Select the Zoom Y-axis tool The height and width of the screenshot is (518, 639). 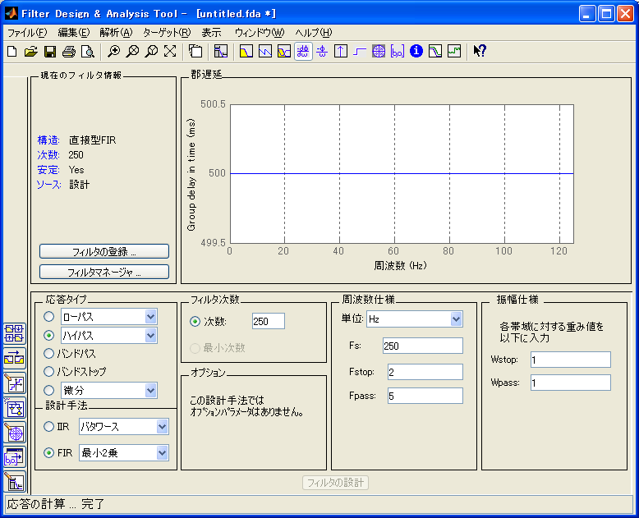click(151, 52)
